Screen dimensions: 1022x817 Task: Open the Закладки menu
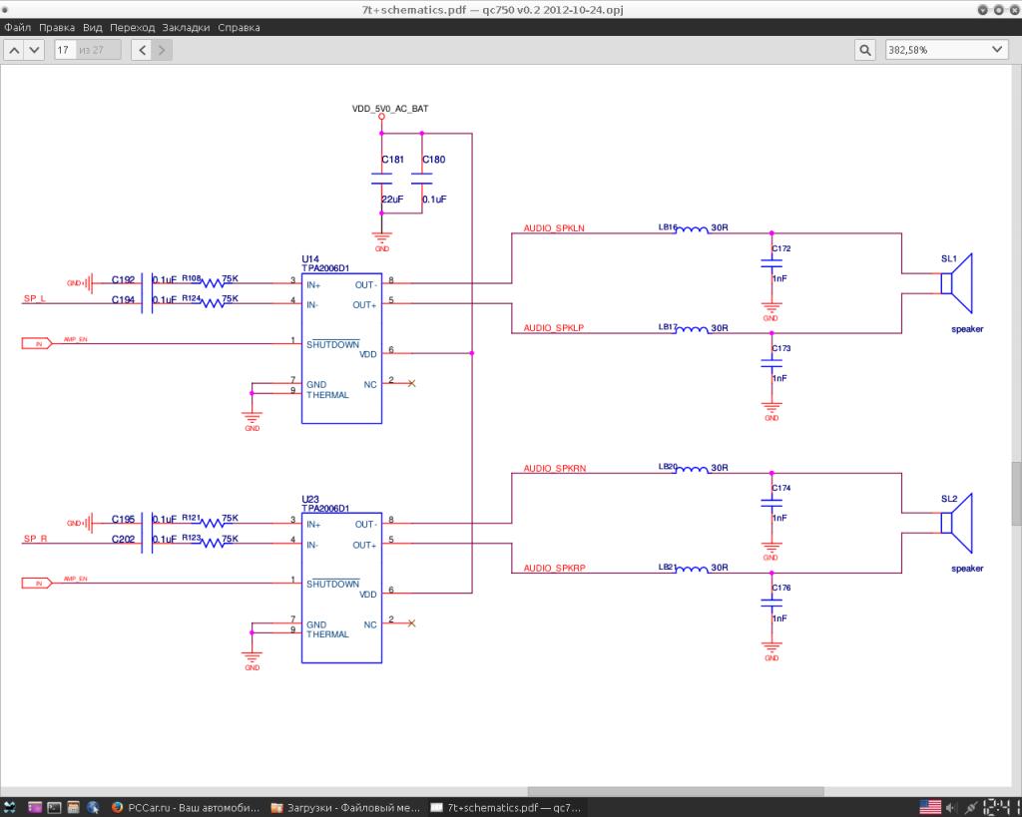186,27
